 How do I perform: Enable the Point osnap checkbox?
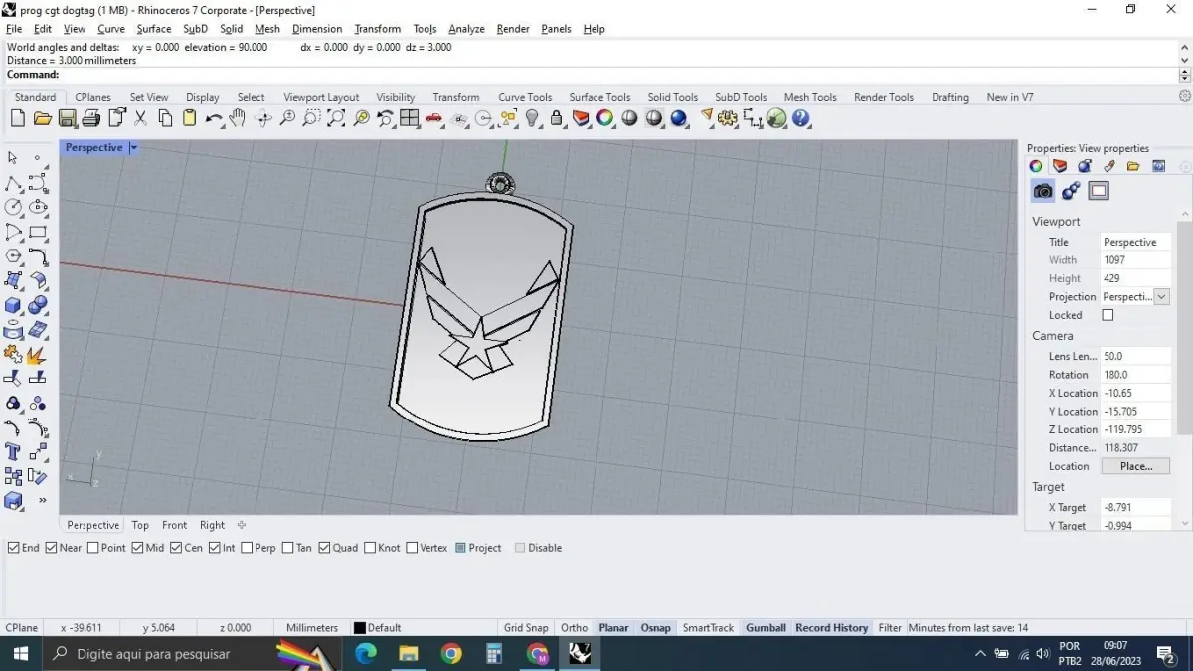(x=93, y=548)
